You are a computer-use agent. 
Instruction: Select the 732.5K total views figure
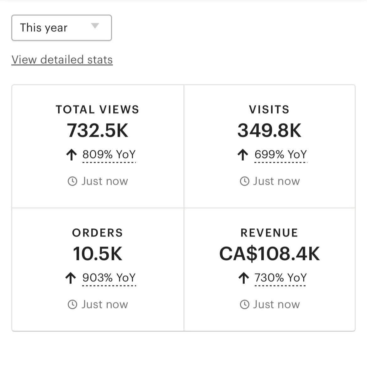click(x=98, y=130)
